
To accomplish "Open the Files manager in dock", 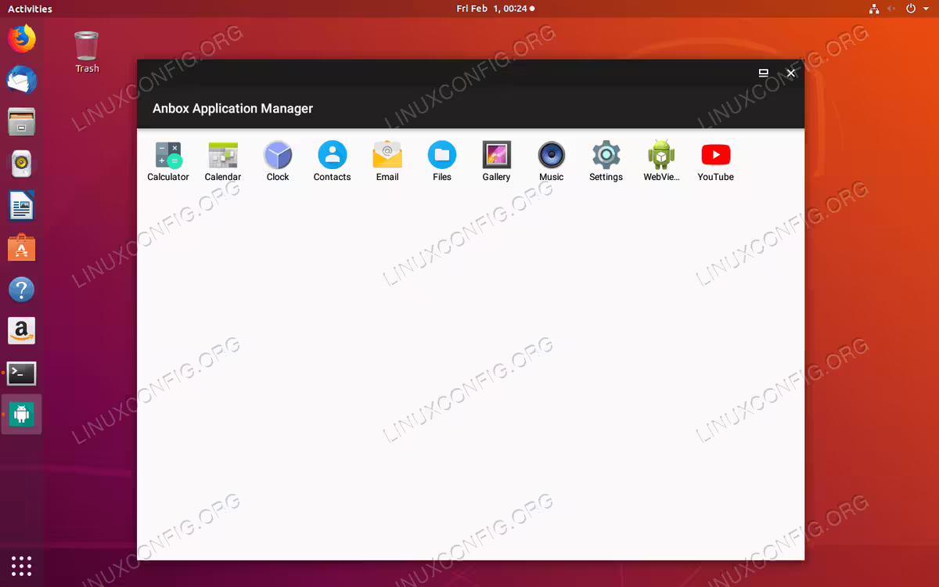I will tap(22, 122).
